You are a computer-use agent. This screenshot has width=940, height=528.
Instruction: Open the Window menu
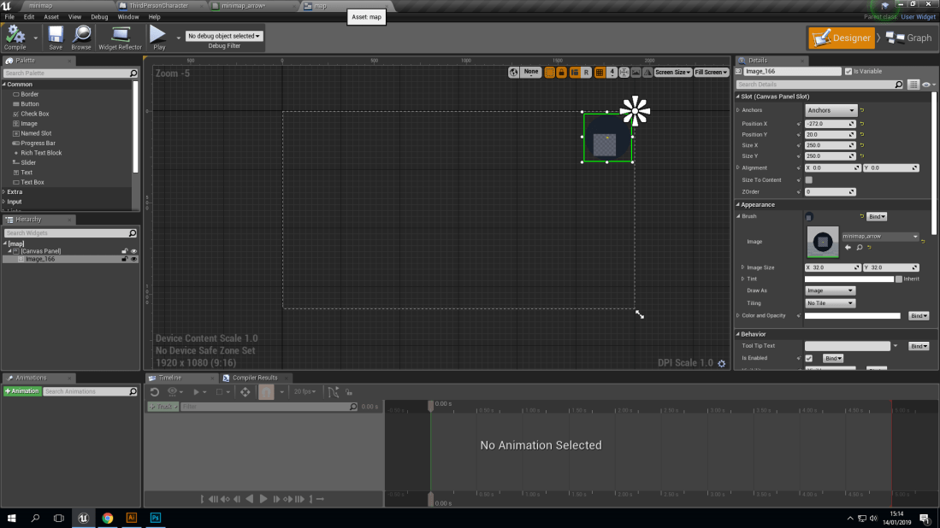(x=128, y=16)
